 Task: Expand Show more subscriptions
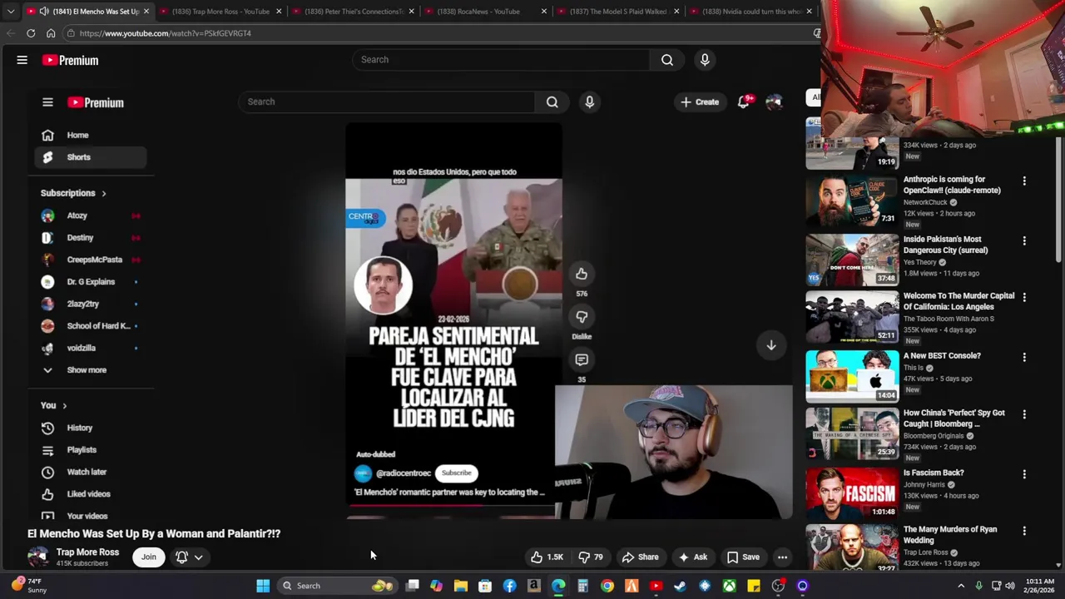point(87,370)
